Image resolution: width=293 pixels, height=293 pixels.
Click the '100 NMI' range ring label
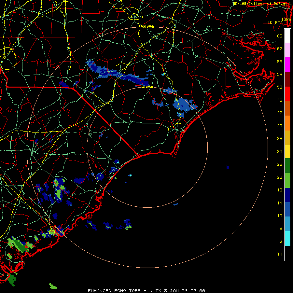[147, 27]
